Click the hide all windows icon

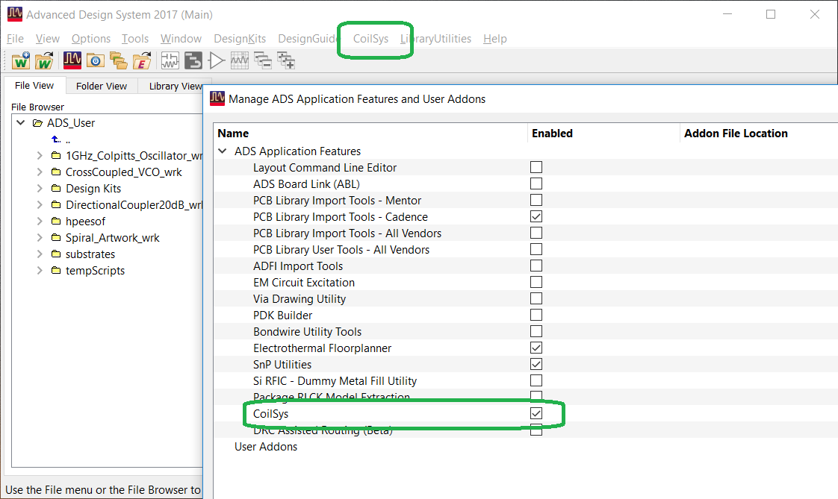[263, 61]
